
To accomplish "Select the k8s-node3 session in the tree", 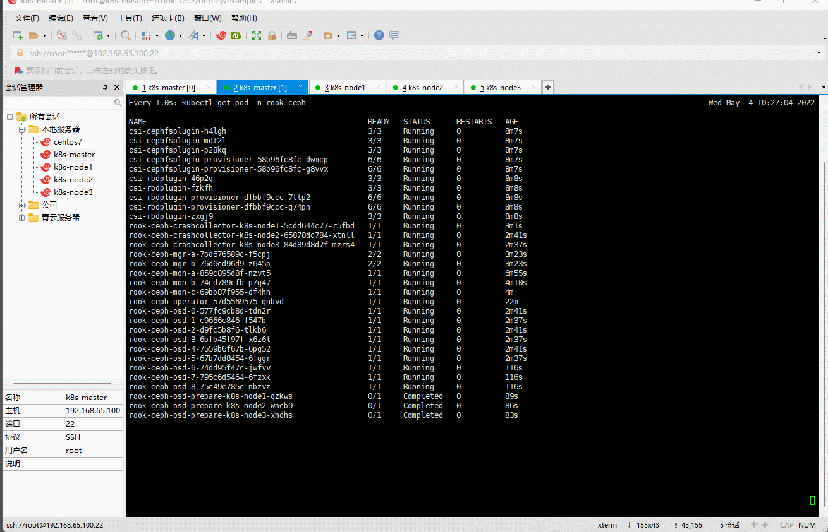I will (73, 192).
